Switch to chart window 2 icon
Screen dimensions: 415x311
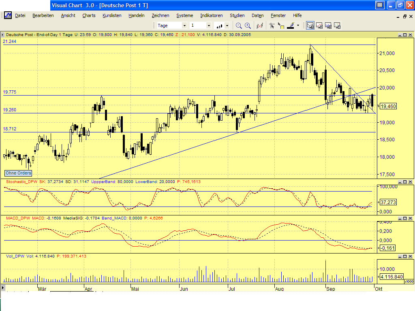pos(319,25)
